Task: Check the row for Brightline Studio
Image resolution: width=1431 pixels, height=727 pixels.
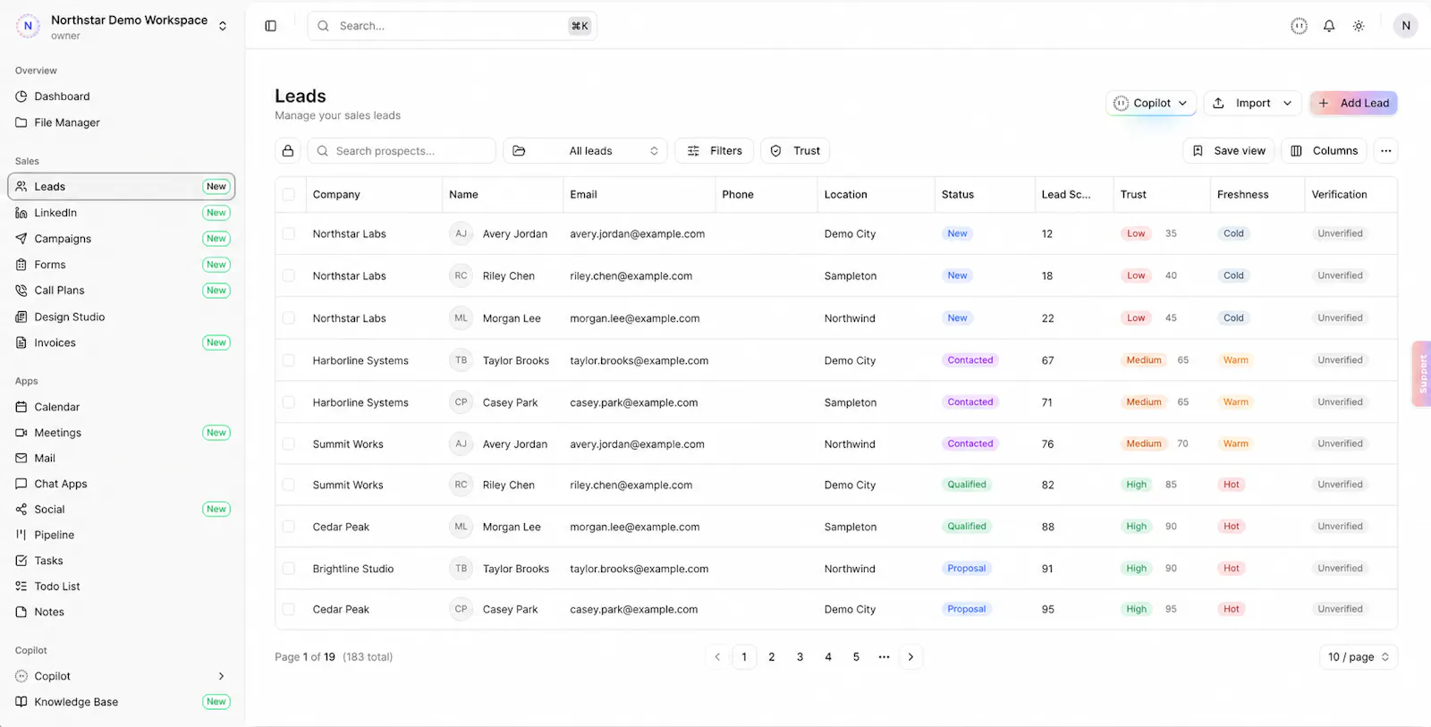Action: (289, 569)
